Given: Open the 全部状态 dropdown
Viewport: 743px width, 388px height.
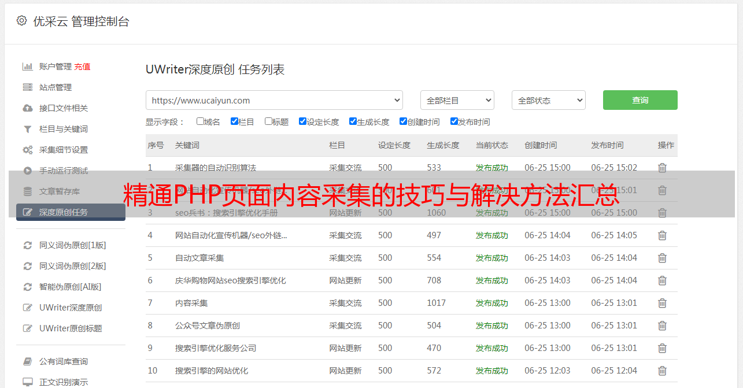Looking at the screenshot, I should pos(549,100).
